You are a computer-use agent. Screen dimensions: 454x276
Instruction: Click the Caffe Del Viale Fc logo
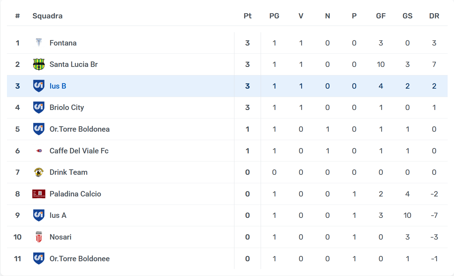pyautogui.click(x=39, y=151)
